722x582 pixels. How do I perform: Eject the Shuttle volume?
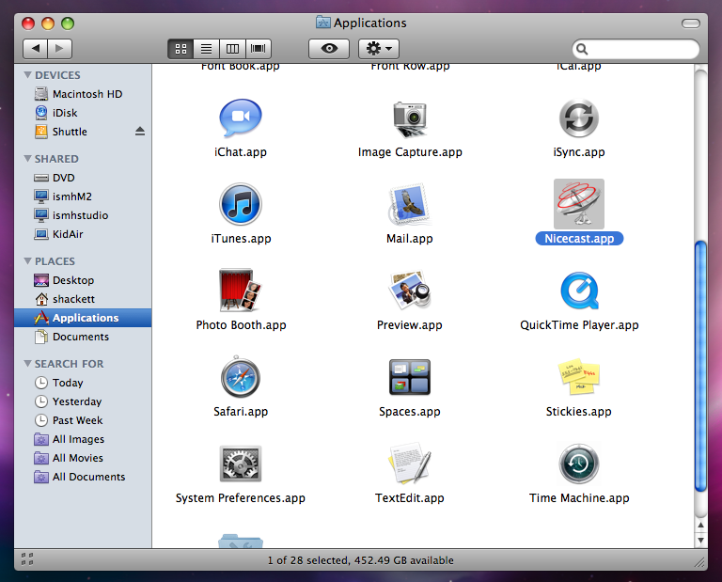click(x=140, y=132)
